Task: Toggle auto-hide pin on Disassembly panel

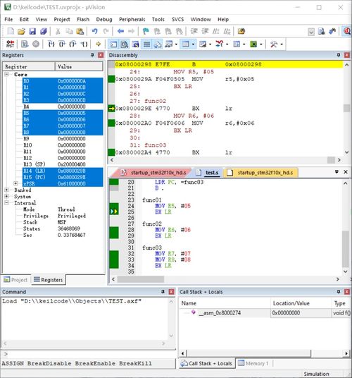Action: pyautogui.click(x=339, y=55)
